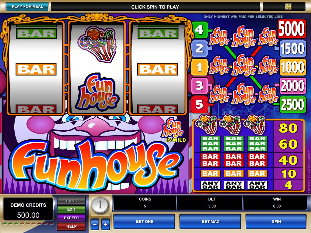This screenshot has height=233, width=311.
Task: Open the Help screen
Action: pos(71,226)
